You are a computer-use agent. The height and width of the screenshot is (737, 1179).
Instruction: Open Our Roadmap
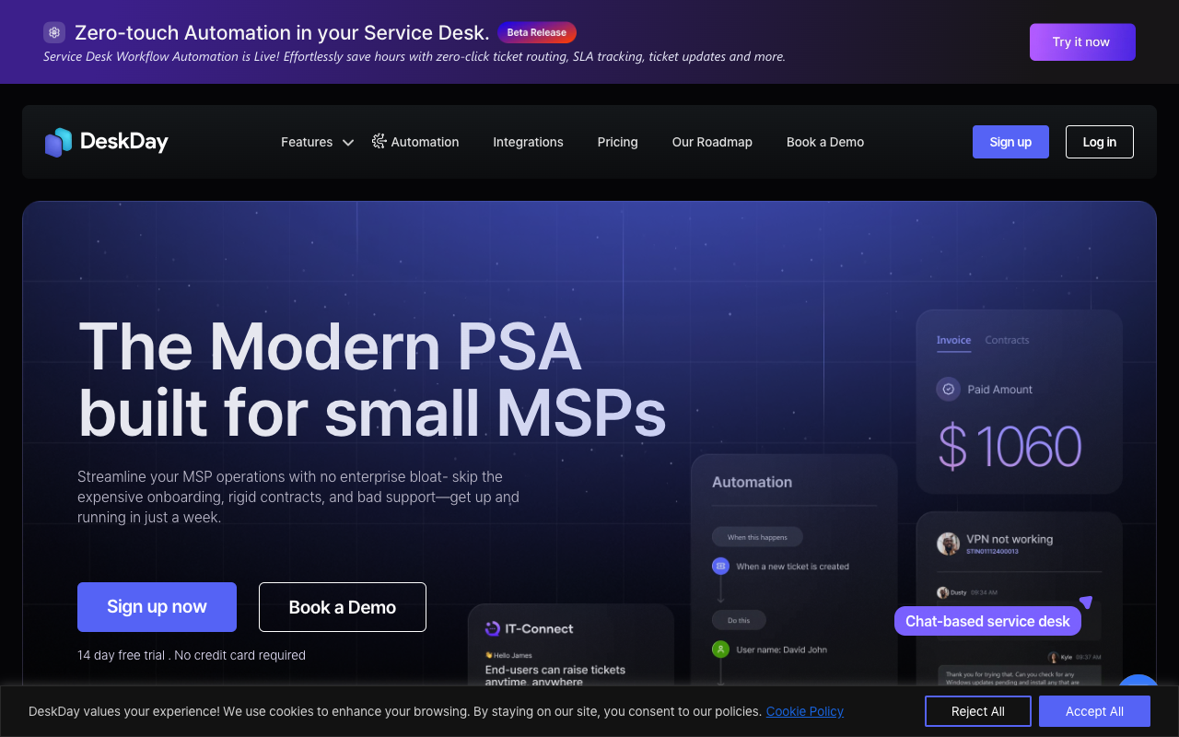[712, 142]
